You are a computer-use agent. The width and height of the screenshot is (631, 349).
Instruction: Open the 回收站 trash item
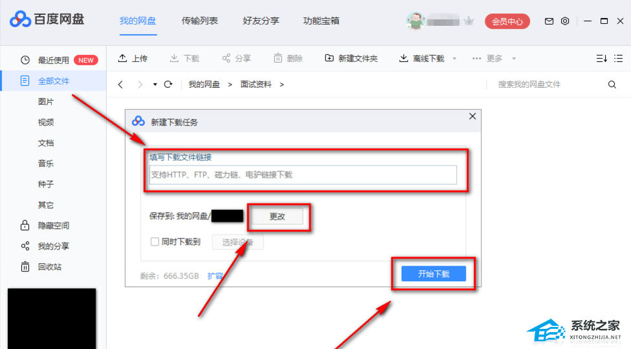tap(41, 266)
